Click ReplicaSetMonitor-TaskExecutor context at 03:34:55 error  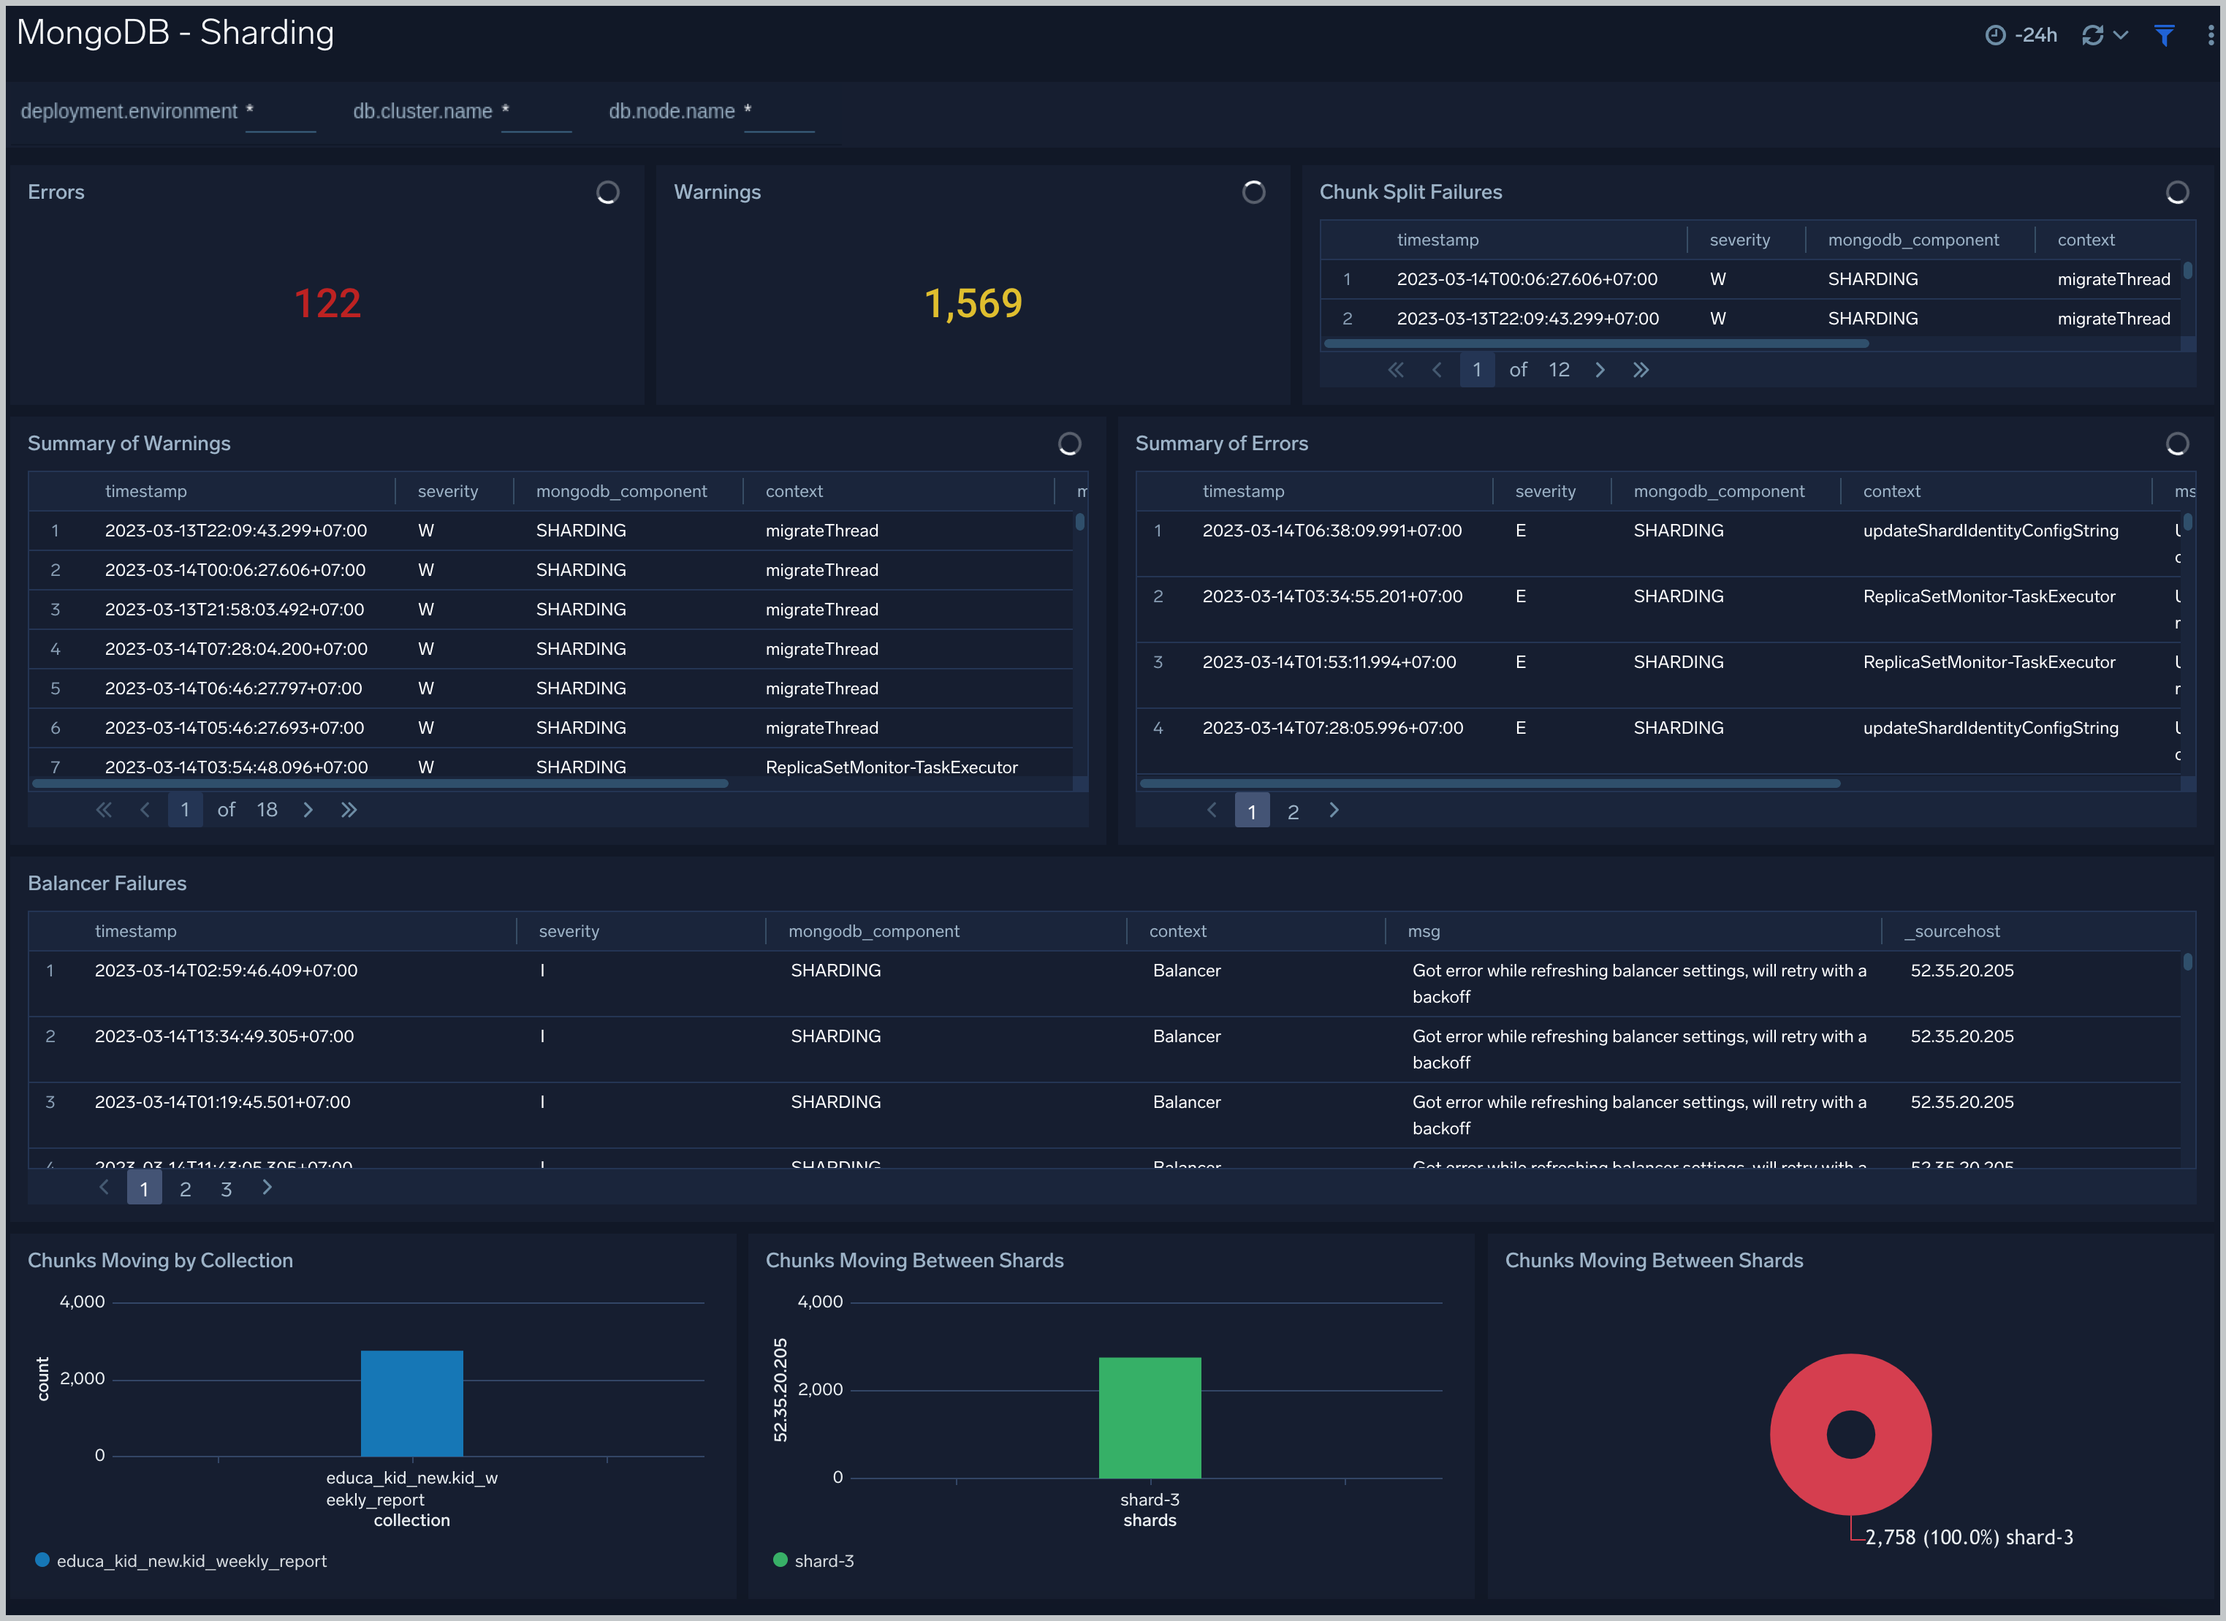click(x=1989, y=597)
